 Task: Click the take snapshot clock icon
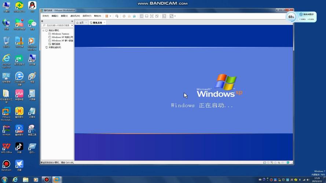click(124, 16)
